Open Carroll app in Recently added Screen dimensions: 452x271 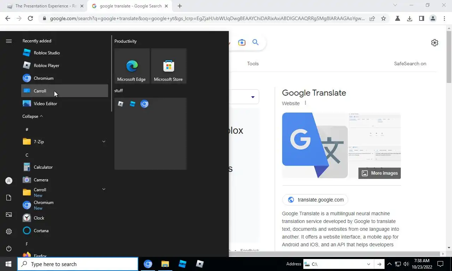[x=65, y=91]
